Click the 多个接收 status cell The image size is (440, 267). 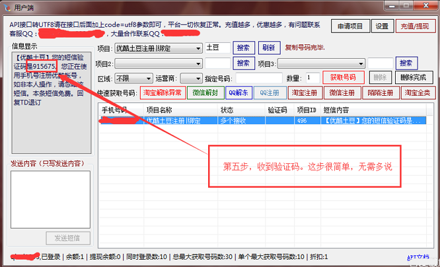click(241, 121)
